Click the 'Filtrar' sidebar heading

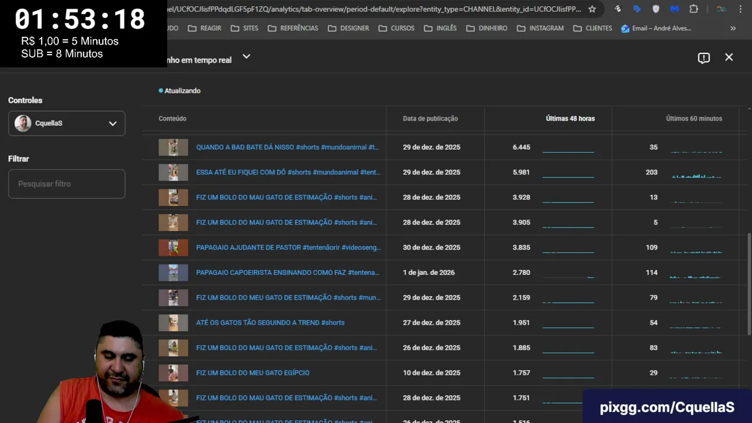[x=18, y=159]
